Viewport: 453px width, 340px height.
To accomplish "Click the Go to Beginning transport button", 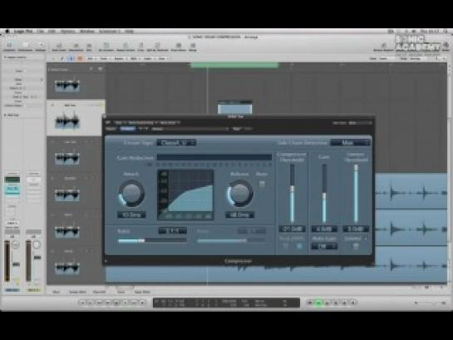I will point(82,303).
